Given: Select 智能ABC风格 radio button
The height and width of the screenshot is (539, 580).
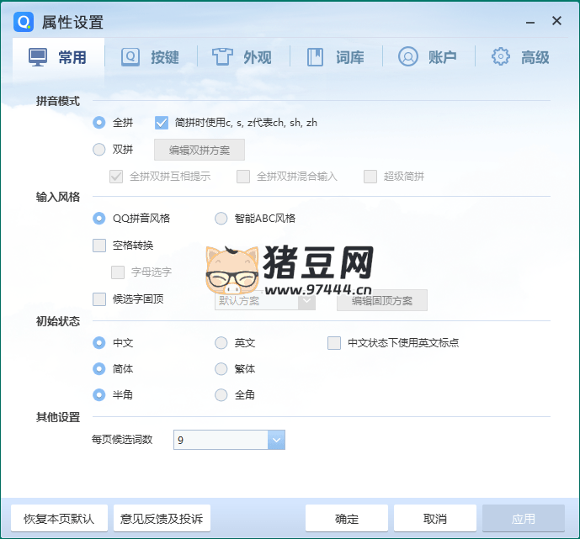Looking at the screenshot, I should 221,219.
